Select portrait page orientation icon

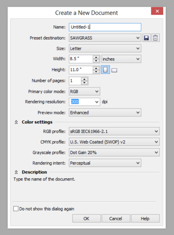[105, 70]
